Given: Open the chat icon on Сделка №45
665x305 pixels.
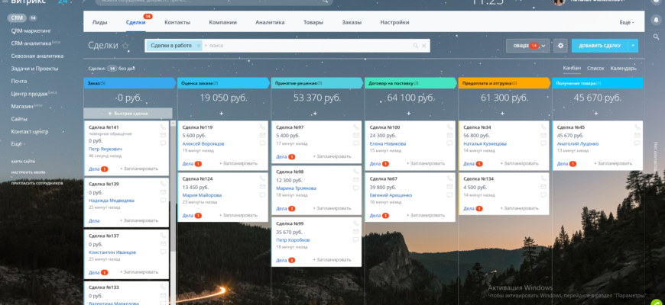Looking at the screenshot, I should (637, 143).
